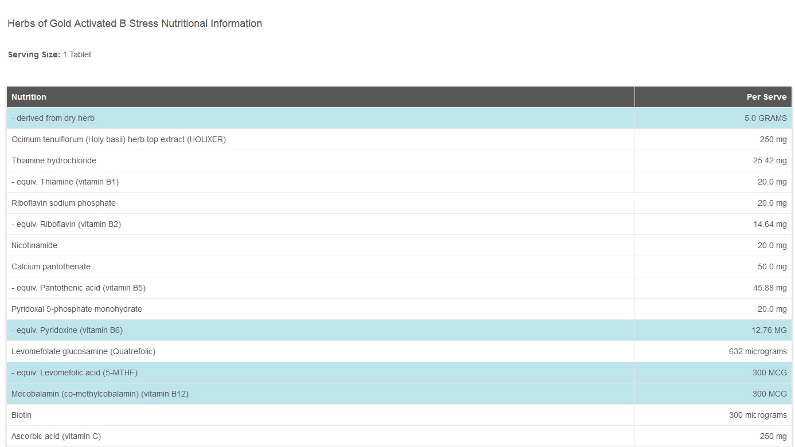
Task: Select 'Riboflavin sodium phosphate' row
Action: [x=399, y=203]
